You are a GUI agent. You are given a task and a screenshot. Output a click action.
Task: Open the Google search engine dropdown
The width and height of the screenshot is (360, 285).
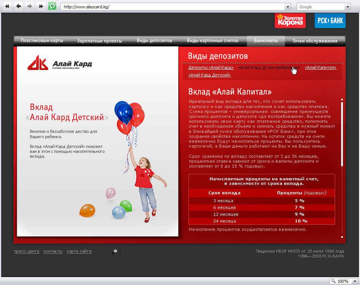pos(348,7)
